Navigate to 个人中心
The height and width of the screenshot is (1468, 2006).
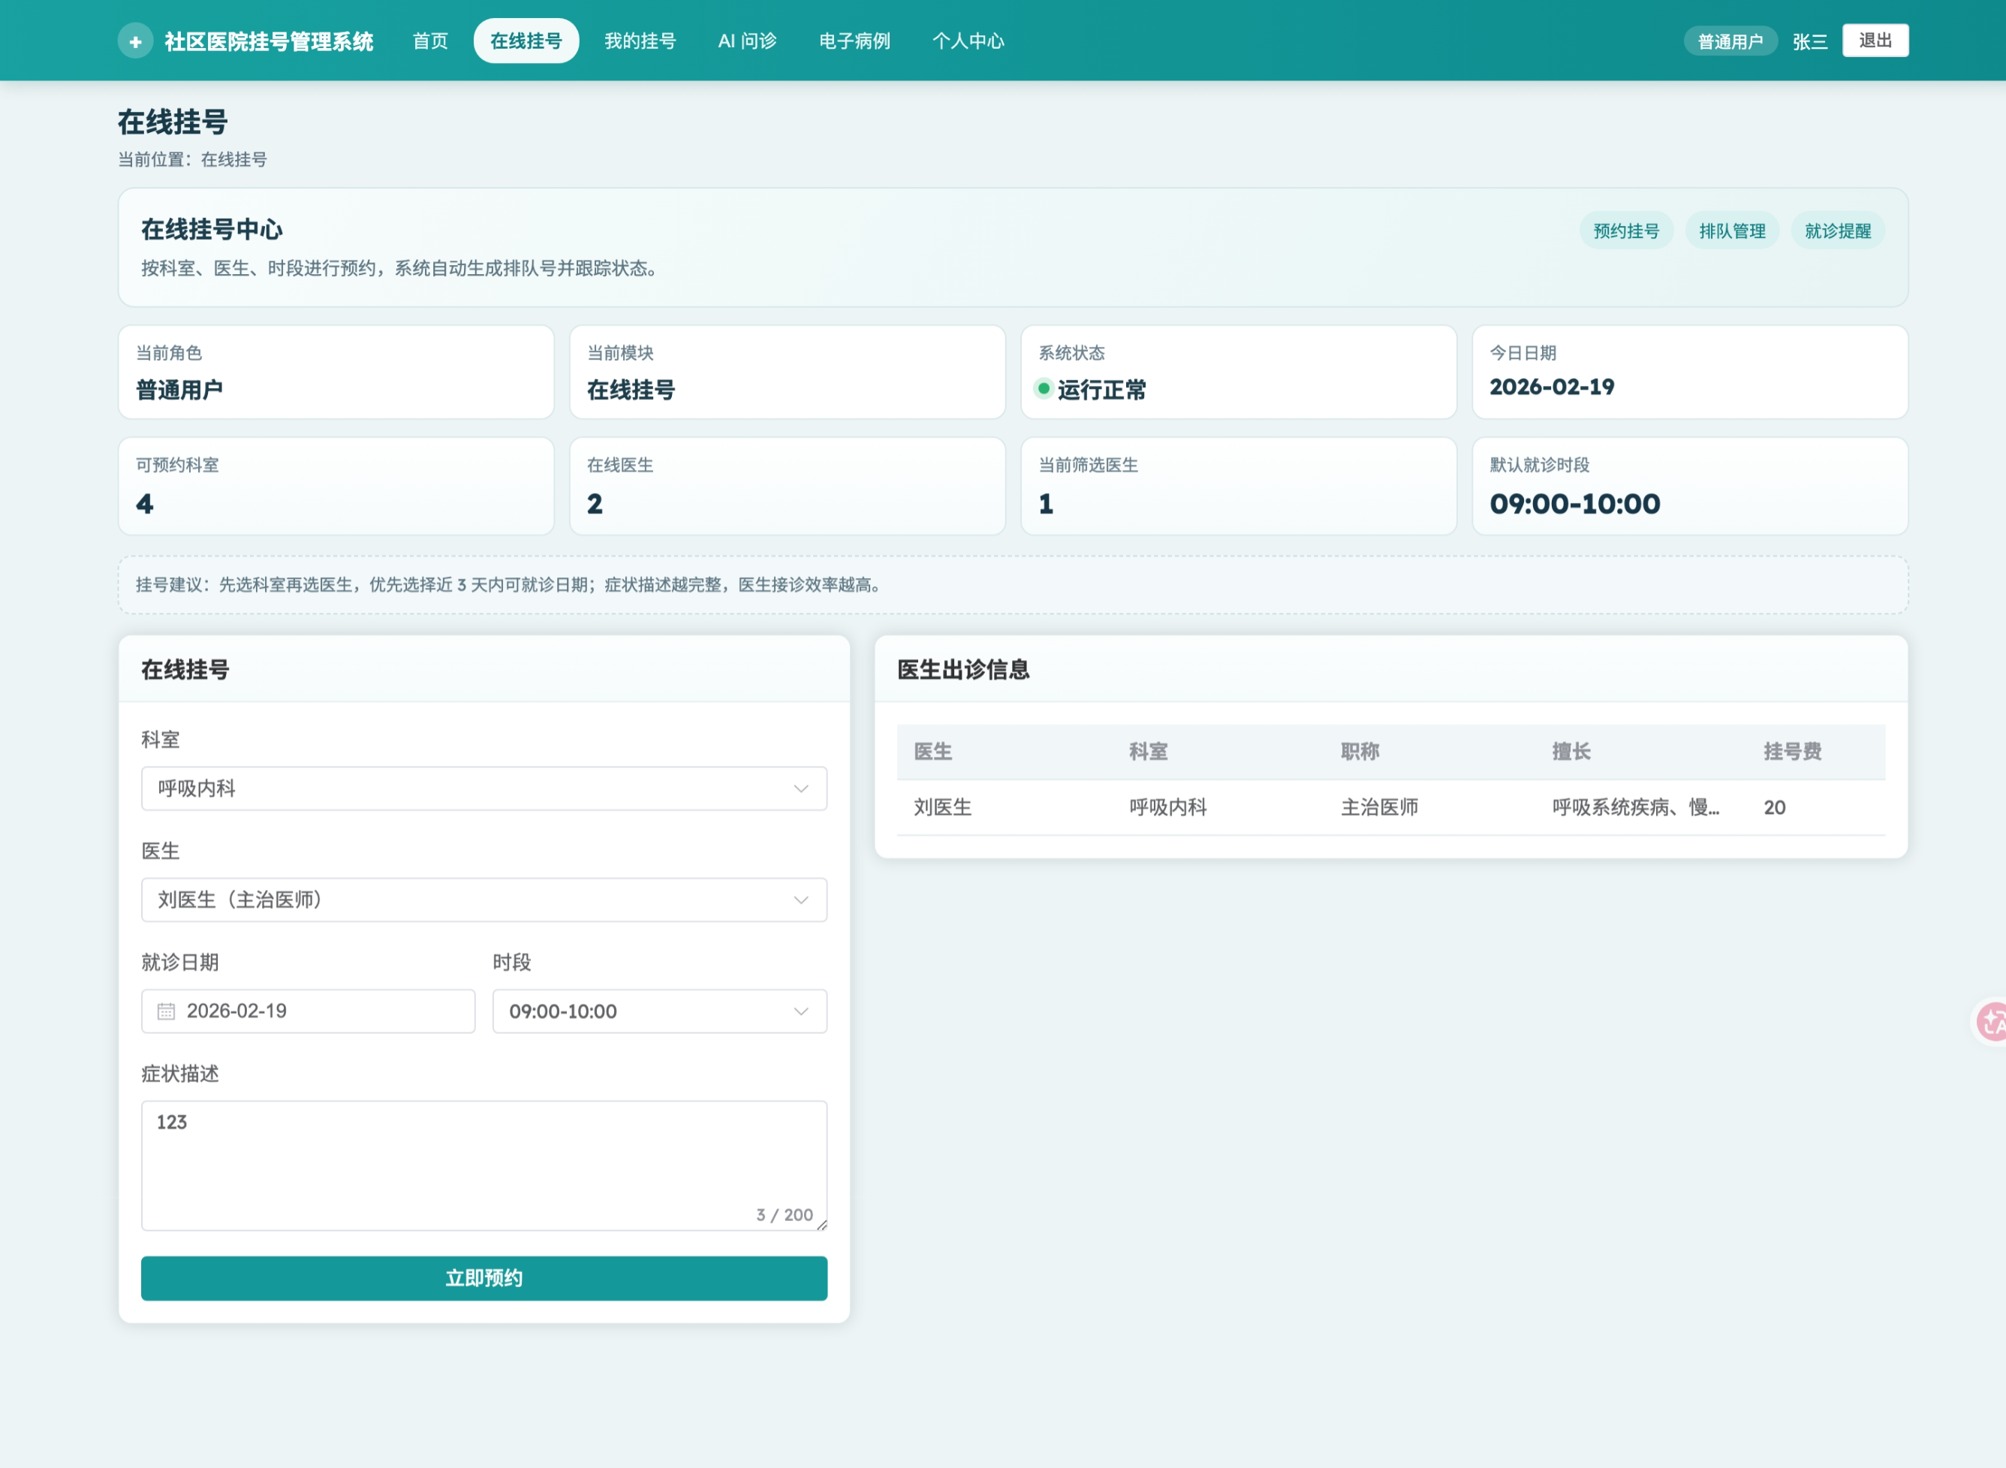pyautogui.click(x=968, y=41)
